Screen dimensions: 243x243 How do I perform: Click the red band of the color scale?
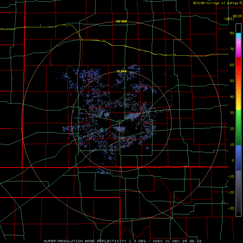[238, 65]
